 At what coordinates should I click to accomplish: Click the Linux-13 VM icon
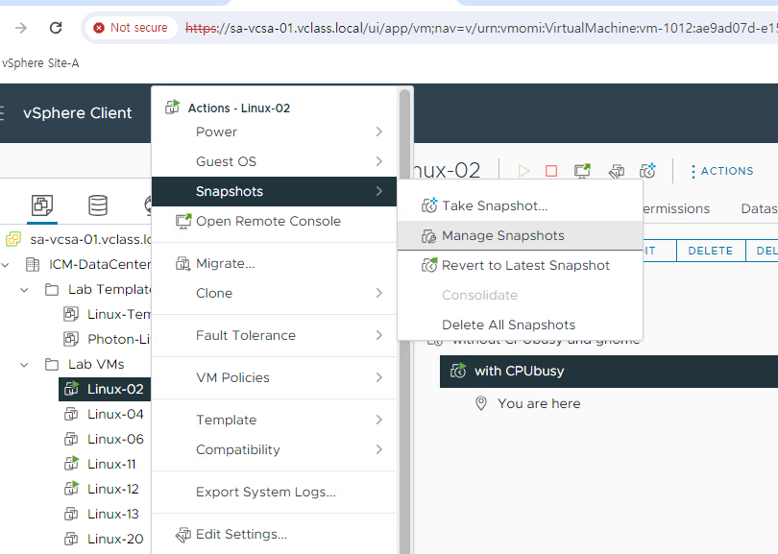coord(71,514)
